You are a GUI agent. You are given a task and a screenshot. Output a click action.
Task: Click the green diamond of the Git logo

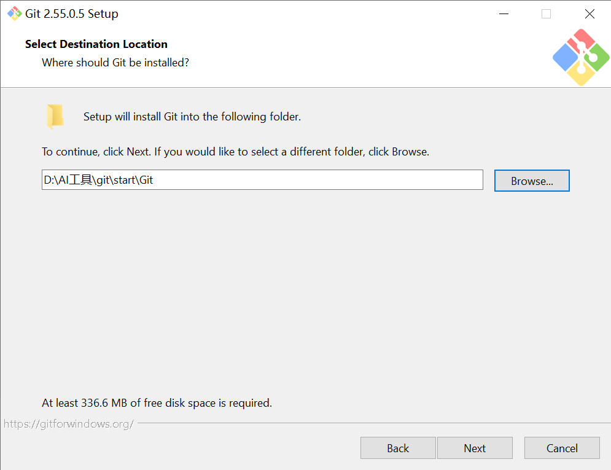[597, 58]
